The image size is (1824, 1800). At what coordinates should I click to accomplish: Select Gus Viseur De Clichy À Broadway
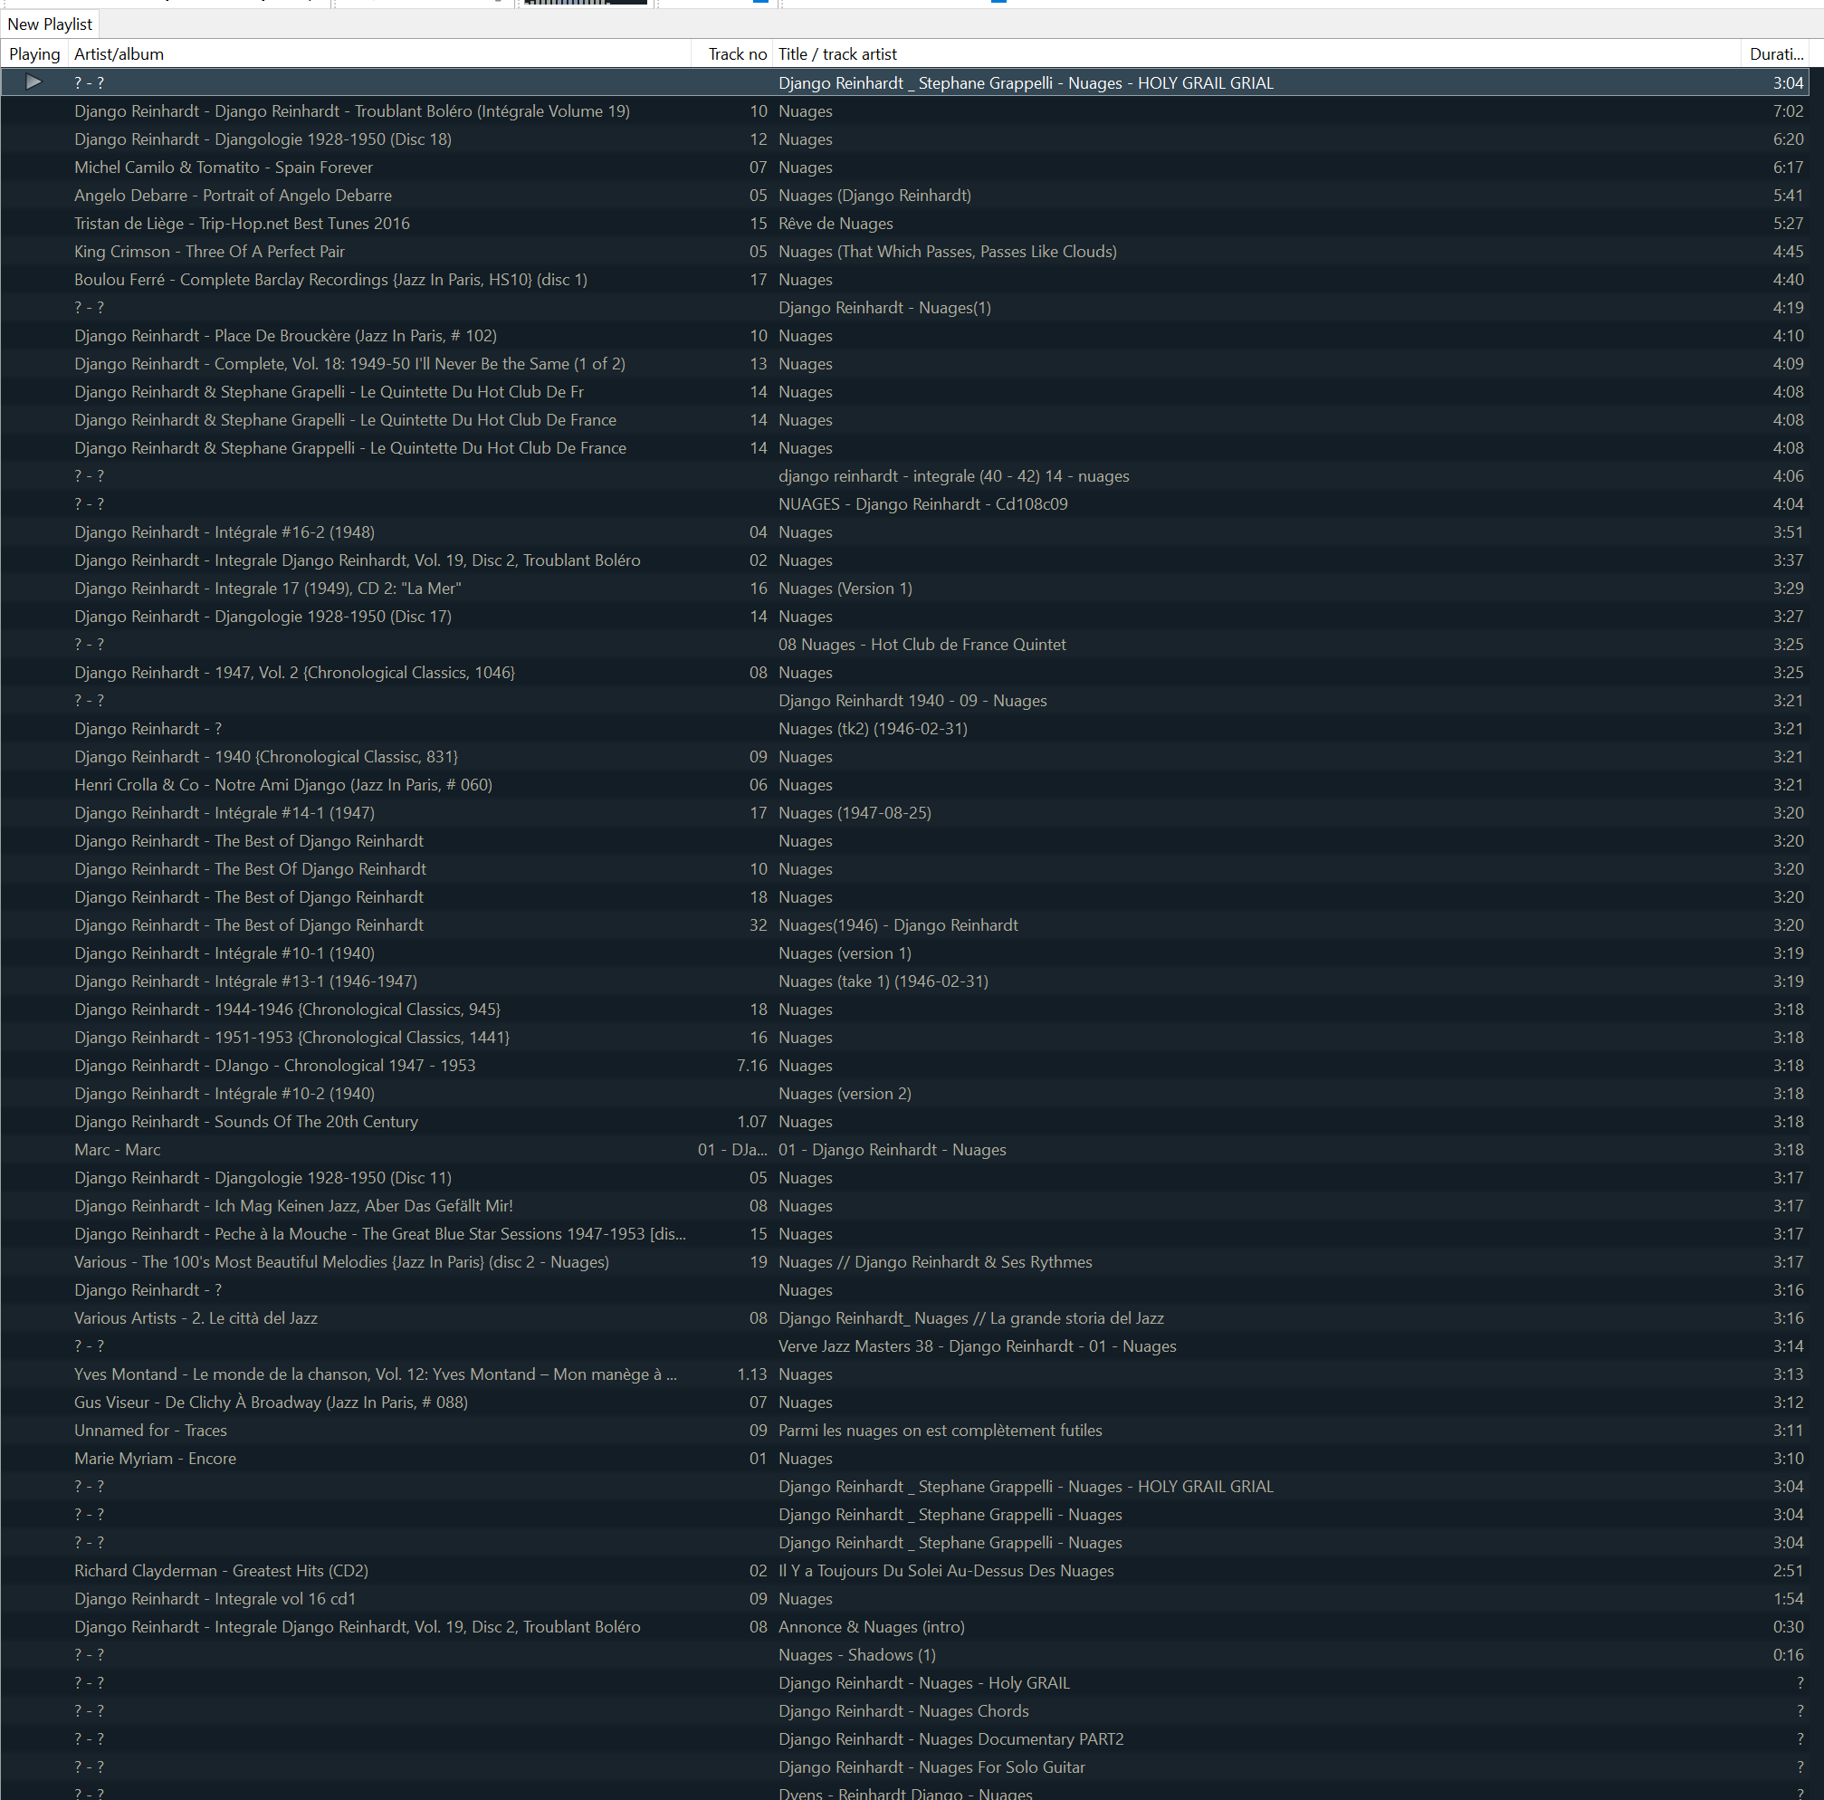pyautogui.click(x=271, y=1403)
